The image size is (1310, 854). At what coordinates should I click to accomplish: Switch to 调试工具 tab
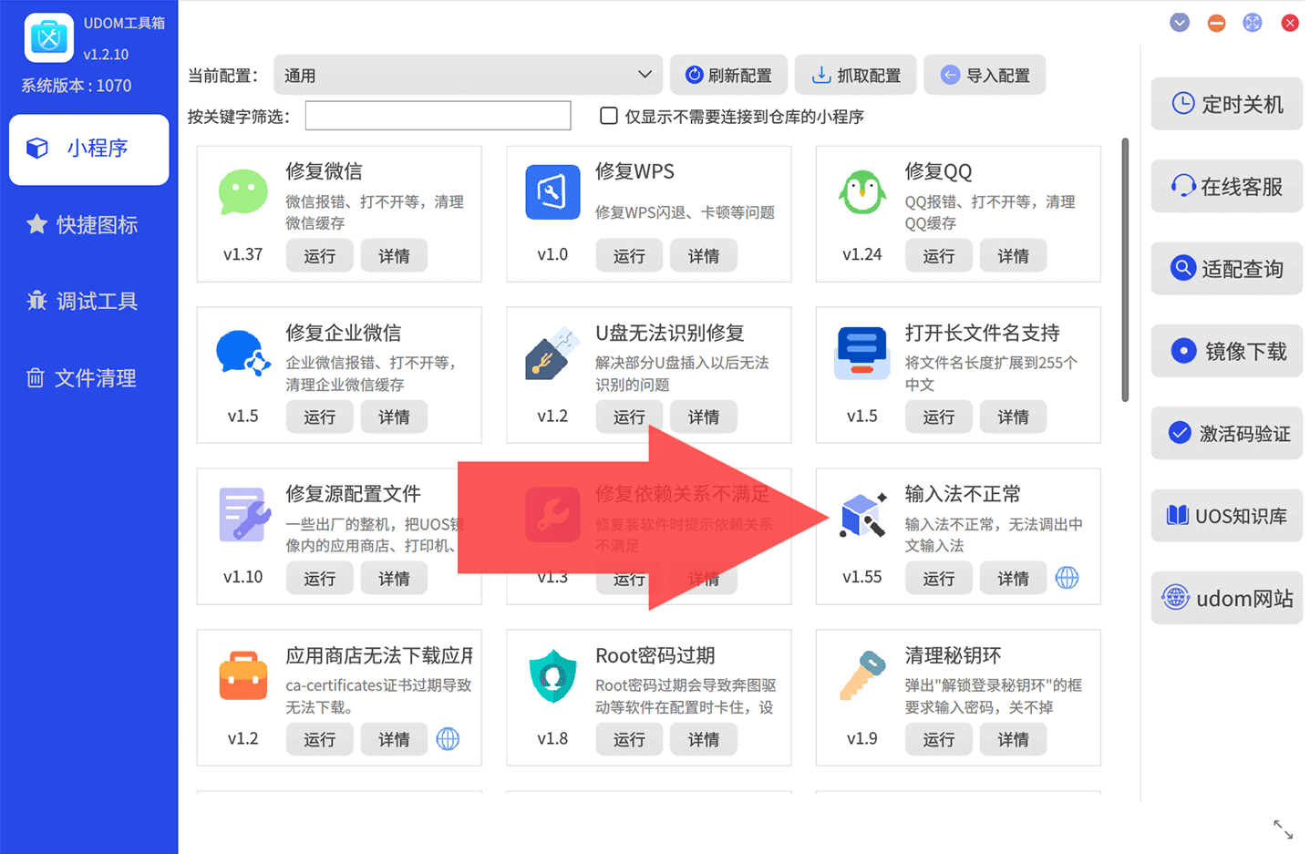point(88,302)
